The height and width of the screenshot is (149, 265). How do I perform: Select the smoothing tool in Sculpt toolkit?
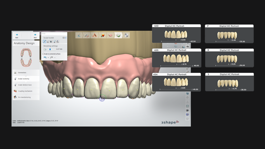pos(54,41)
